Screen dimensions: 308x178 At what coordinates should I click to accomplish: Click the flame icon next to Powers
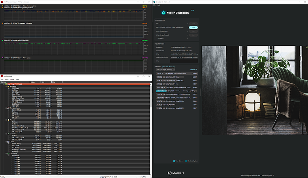(x=8, y=120)
